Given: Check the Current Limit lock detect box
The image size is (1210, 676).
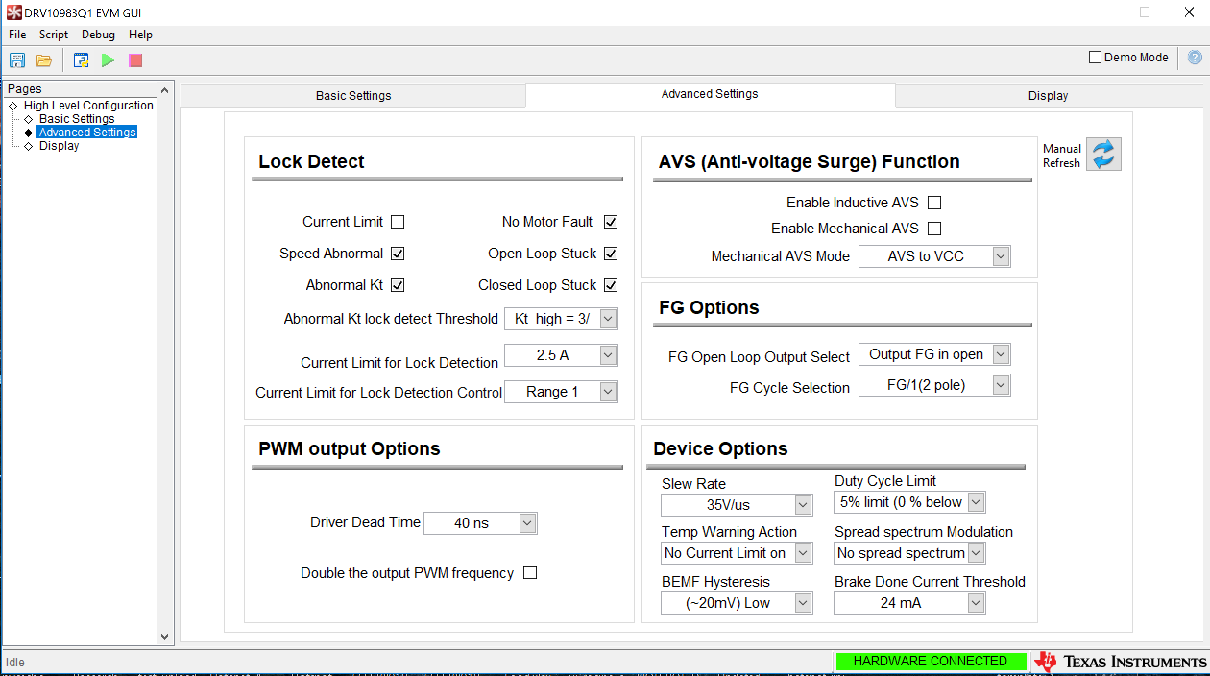Looking at the screenshot, I should pos(398,222).
